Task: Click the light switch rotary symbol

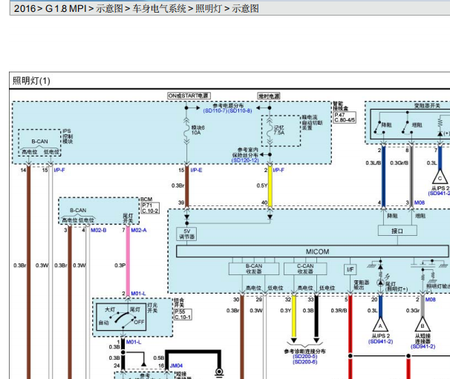Action: click(x=121, y=317)
